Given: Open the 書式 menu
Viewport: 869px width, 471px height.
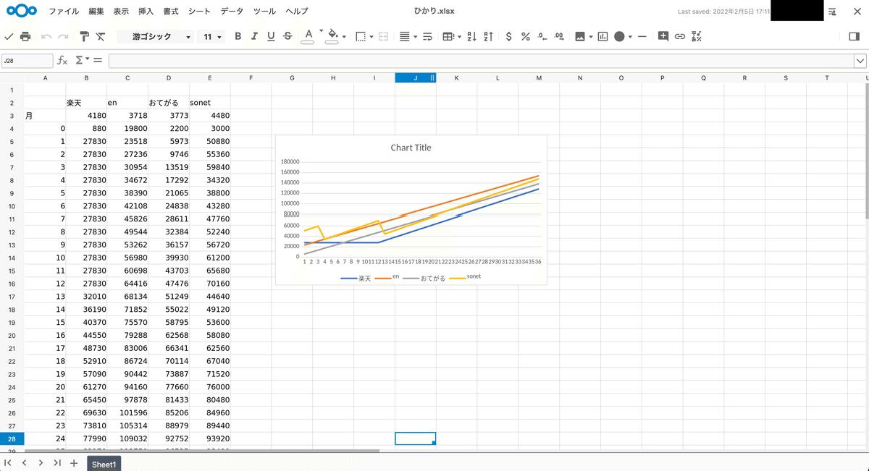Looking at the screenshot, I should click(171, 12).
